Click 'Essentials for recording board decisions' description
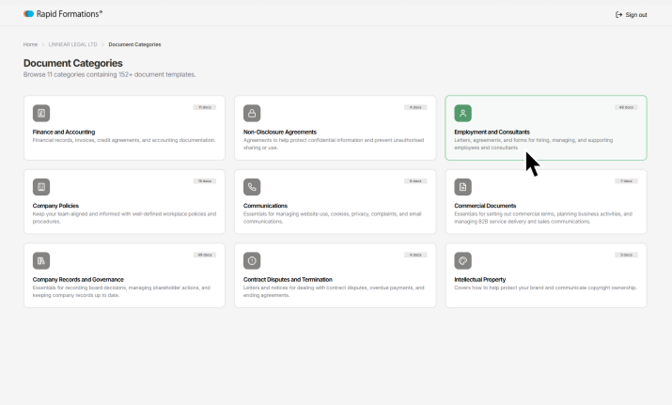The image size is (672, 405). click(121, 291)
